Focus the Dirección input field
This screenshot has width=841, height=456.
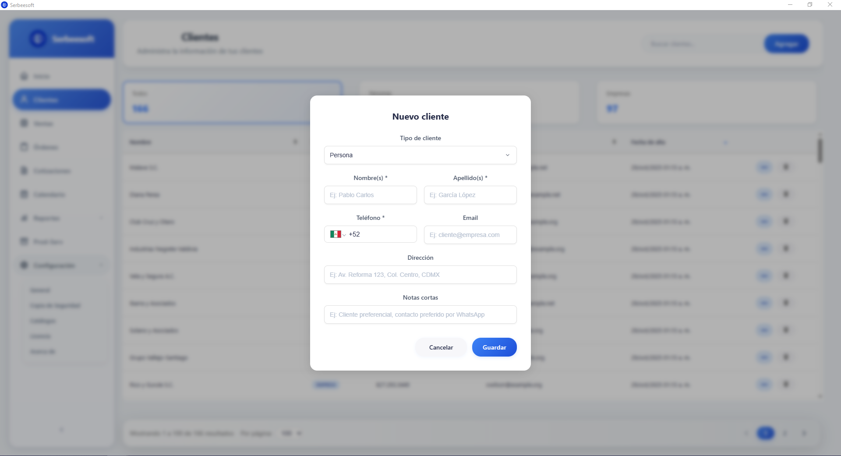click(x=420, y=275)
